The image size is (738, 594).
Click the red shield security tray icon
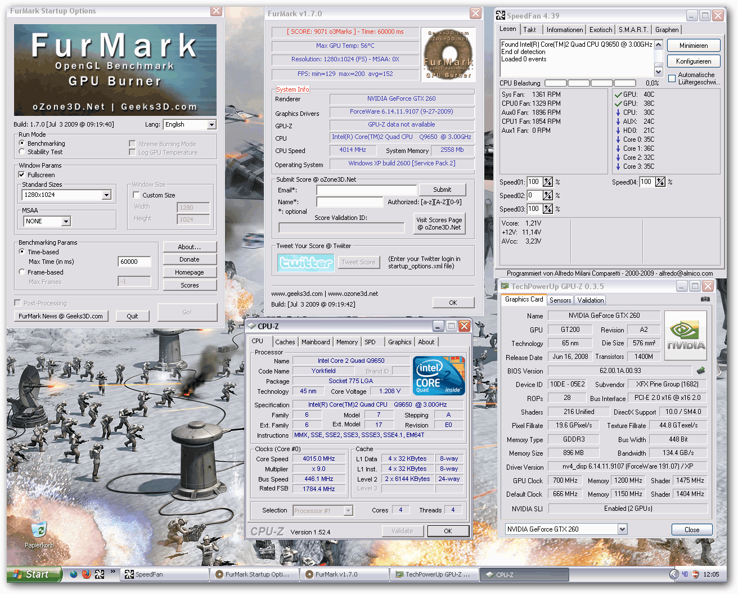point(695,574)
